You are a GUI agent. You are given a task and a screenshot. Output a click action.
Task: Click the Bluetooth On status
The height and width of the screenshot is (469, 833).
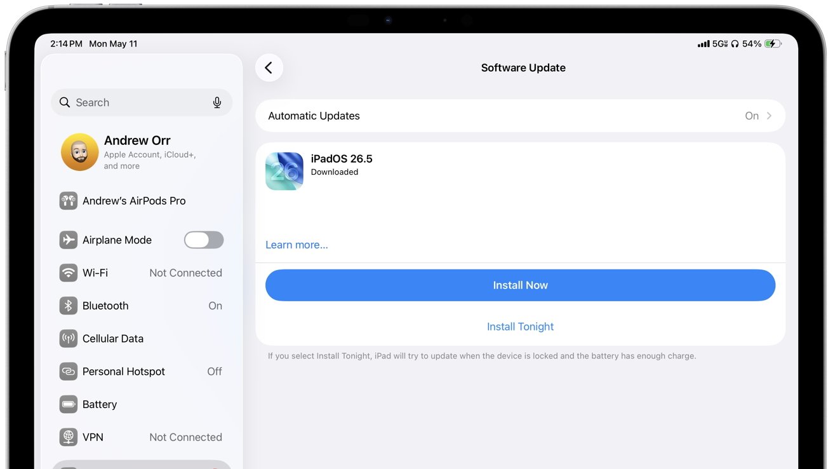click(215, 306)
